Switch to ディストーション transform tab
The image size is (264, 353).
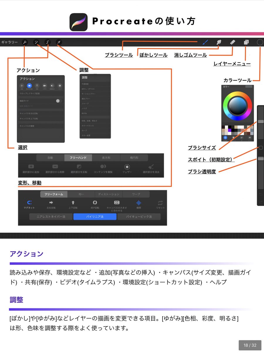tap(109, 194)
